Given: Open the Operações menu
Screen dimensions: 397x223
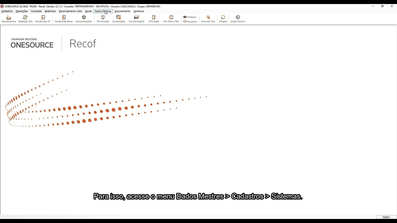Looking at the screenshot, I should click(22, 11).
